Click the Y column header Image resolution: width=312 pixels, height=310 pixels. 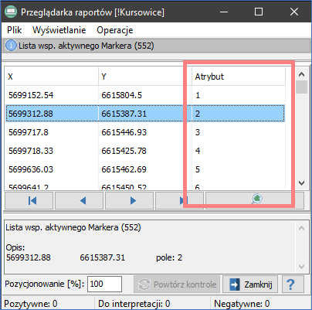click(x=145, y=77)
